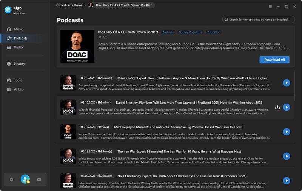Screen dimensions: 302x191
Task: Open the mail envelope icon
Action: click(x=39, y=179)
